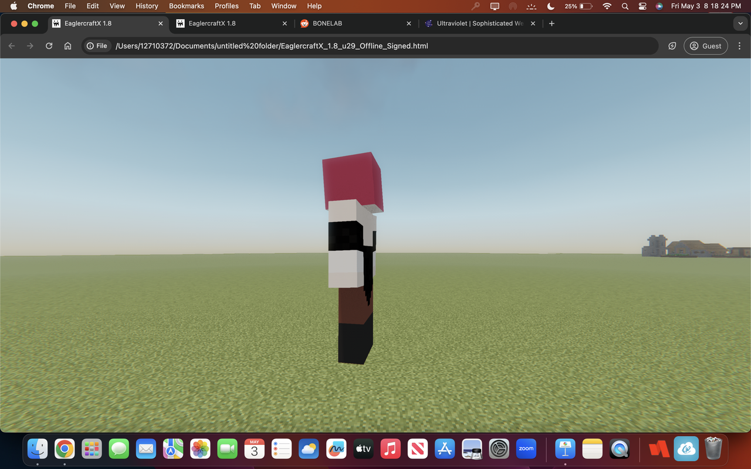Go back with the browser back arrow
751x469 pixels.
12,46
